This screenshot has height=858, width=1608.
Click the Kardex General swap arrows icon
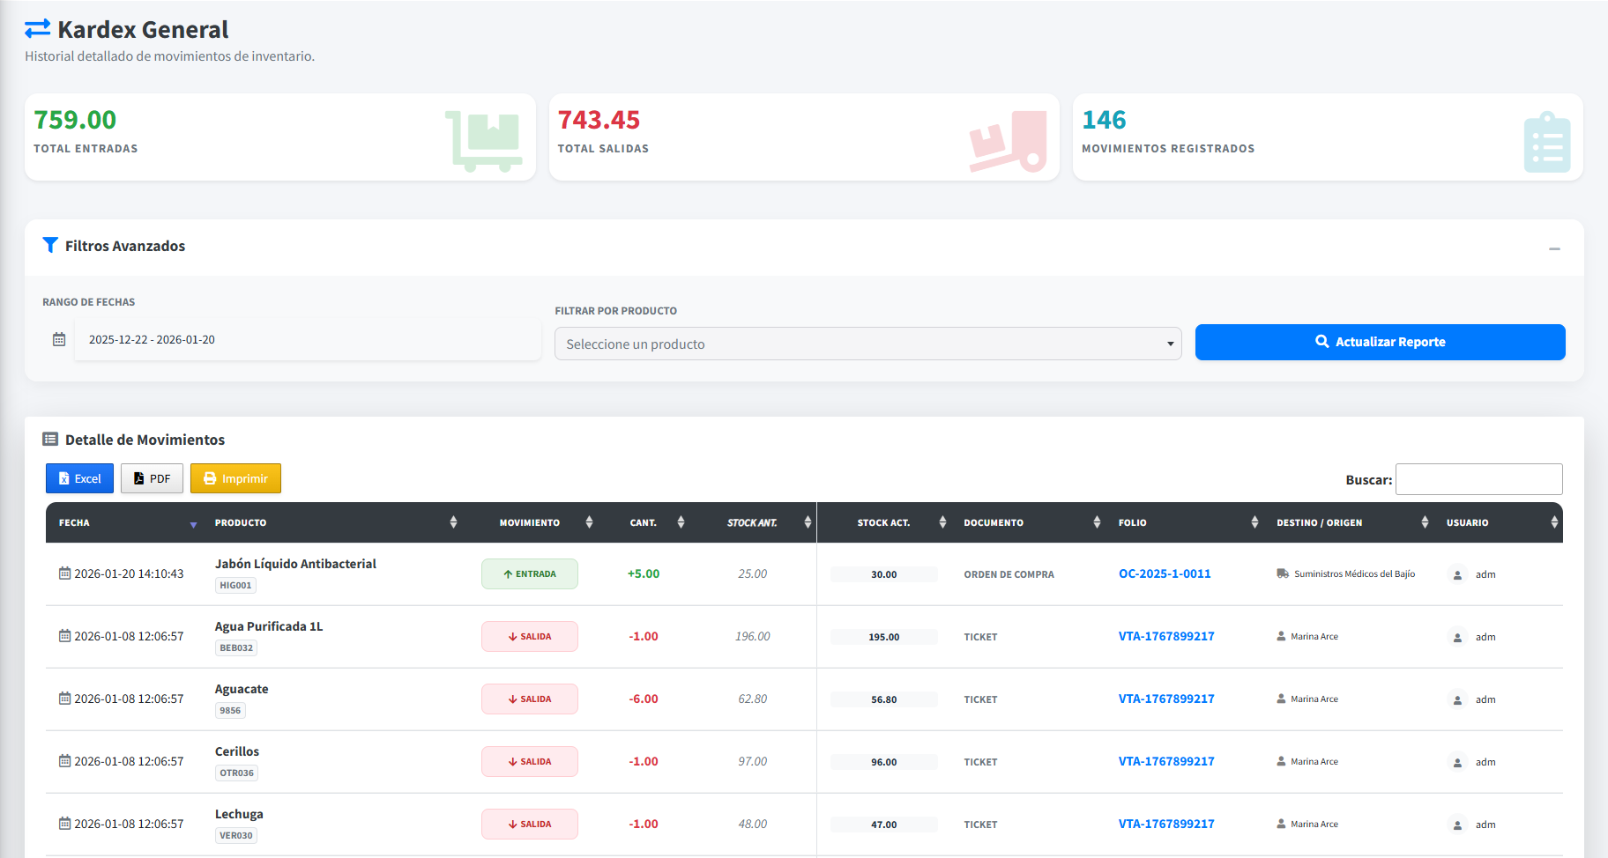click(x=37, y=29)
